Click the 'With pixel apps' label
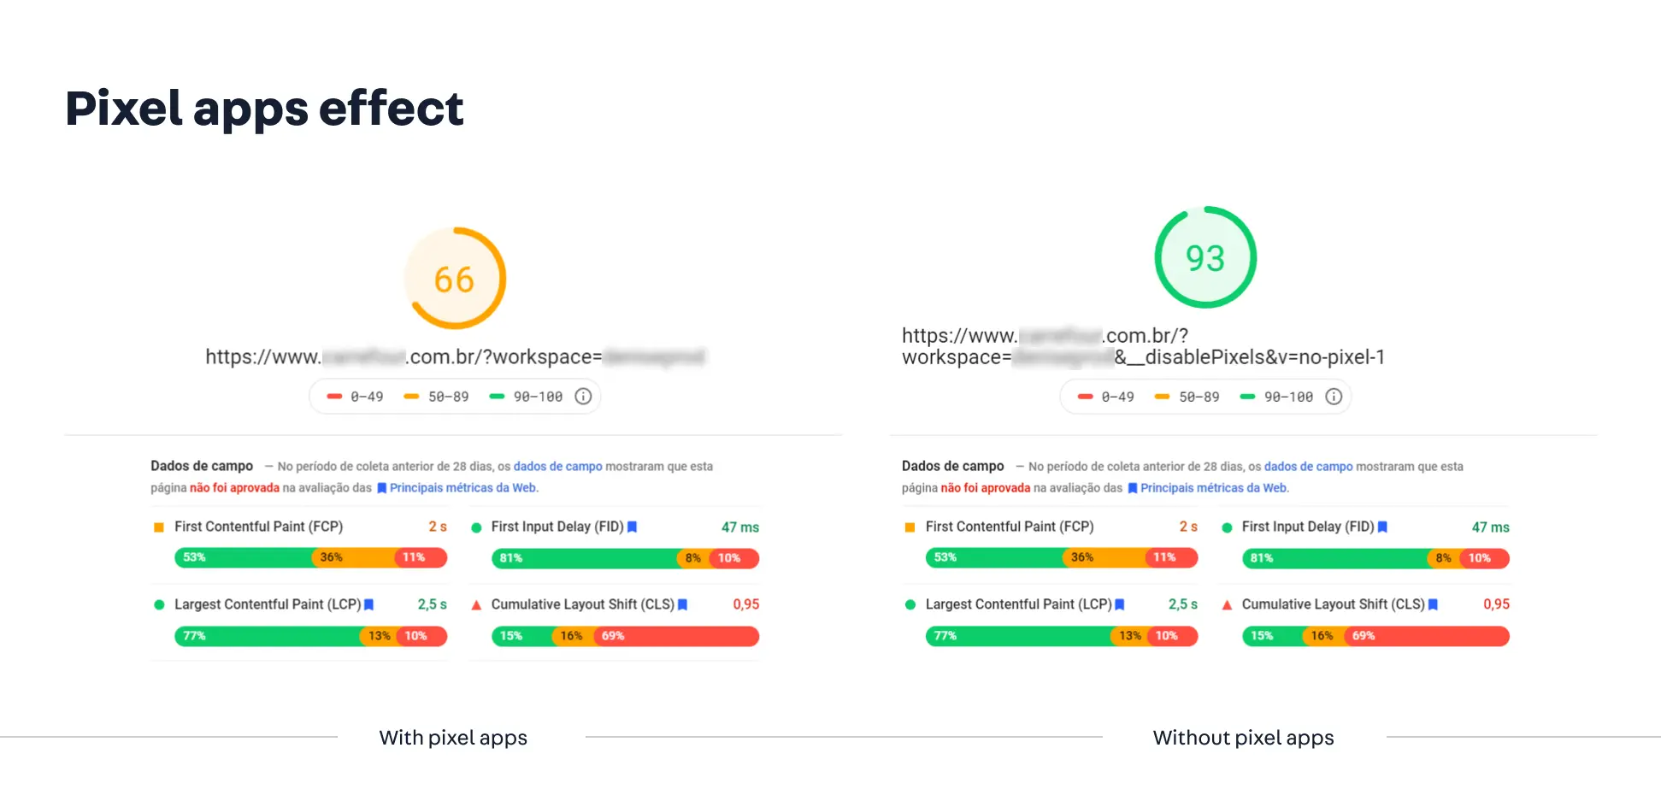 [453, 738]
